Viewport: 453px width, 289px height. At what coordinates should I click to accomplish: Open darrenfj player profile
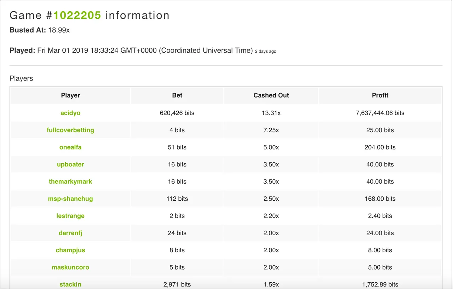pyautogui.click(x=70, y=233)
